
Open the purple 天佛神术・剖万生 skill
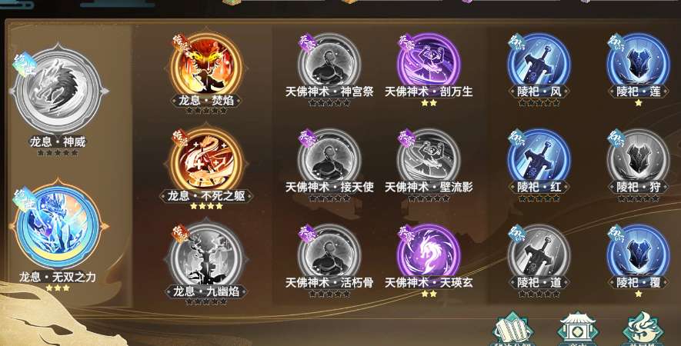pos(429,65)
